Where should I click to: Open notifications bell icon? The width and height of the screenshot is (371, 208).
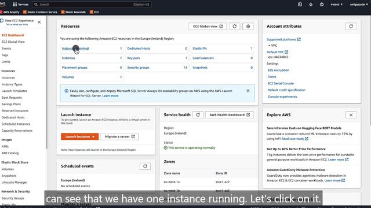coord(311,4)
